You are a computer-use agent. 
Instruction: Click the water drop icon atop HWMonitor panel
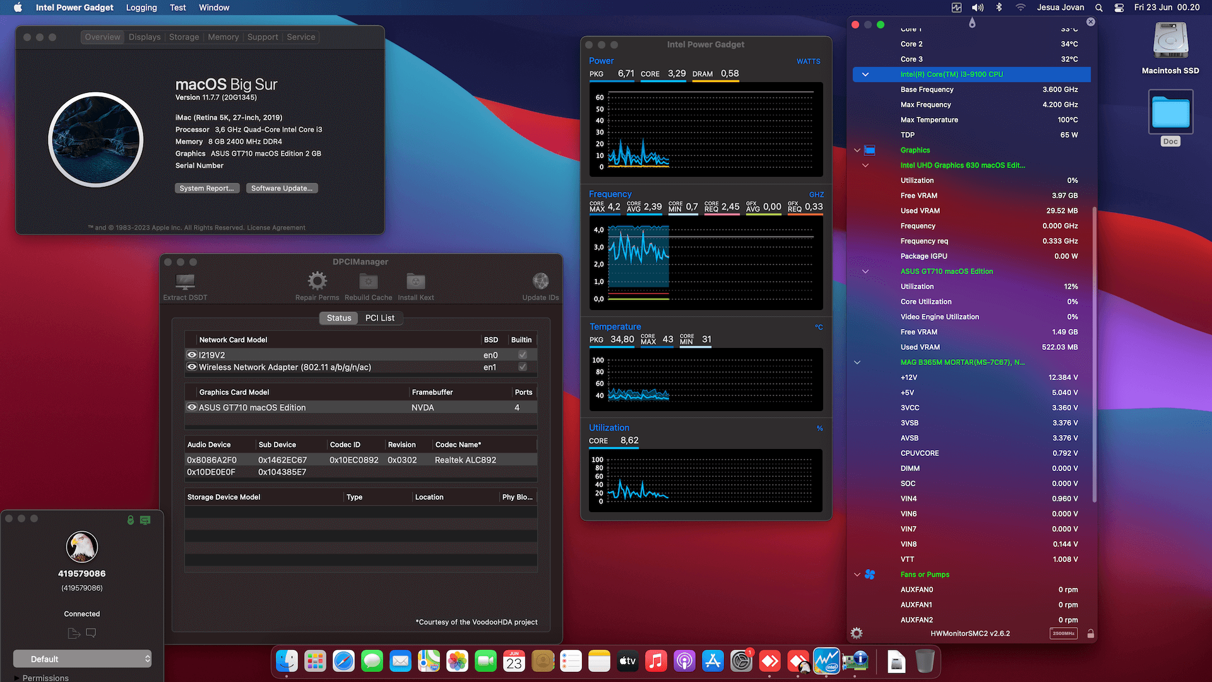(972, 23)
